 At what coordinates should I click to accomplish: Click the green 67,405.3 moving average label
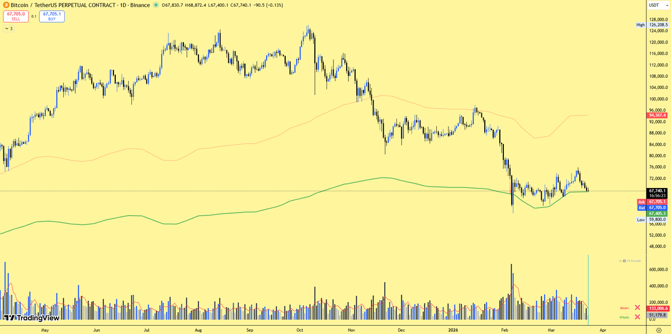pos(658,214)
